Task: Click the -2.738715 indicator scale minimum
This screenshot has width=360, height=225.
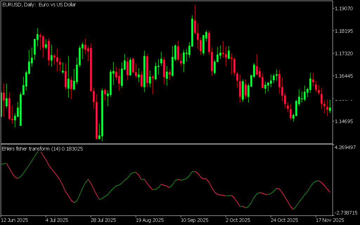Action: click(346, 213)
